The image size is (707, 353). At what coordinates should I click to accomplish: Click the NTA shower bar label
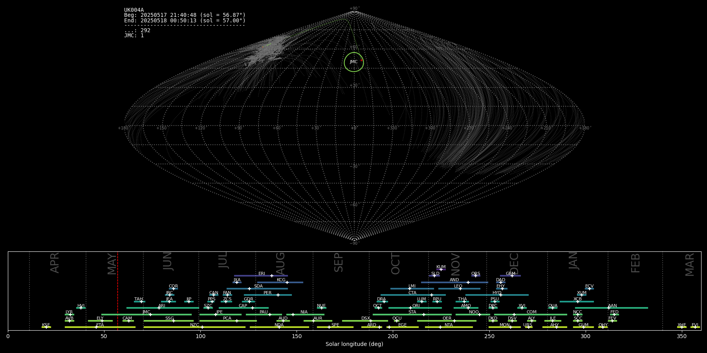coord(449,325)
